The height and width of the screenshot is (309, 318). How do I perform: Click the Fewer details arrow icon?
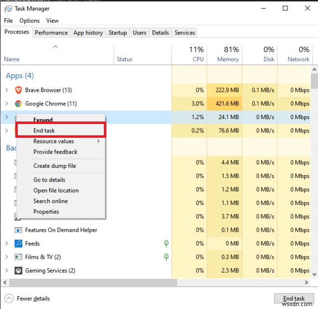point(9,298)
